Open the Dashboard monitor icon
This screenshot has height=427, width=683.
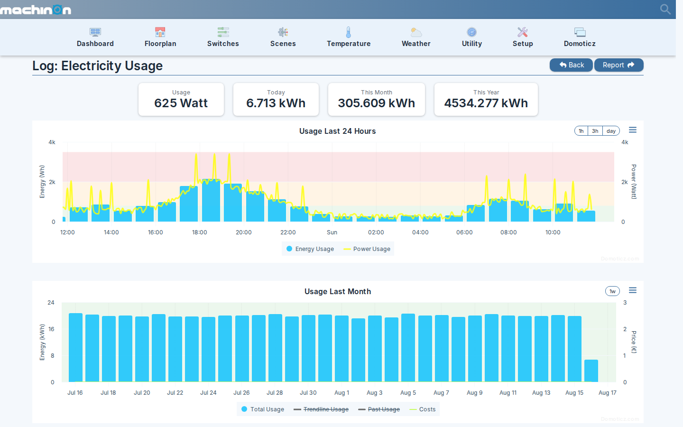[95, 32]
